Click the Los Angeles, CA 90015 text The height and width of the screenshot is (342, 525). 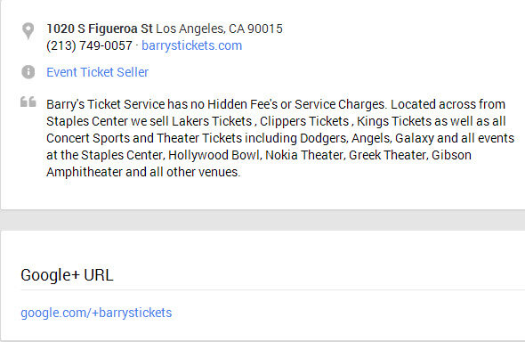(219, 28)
